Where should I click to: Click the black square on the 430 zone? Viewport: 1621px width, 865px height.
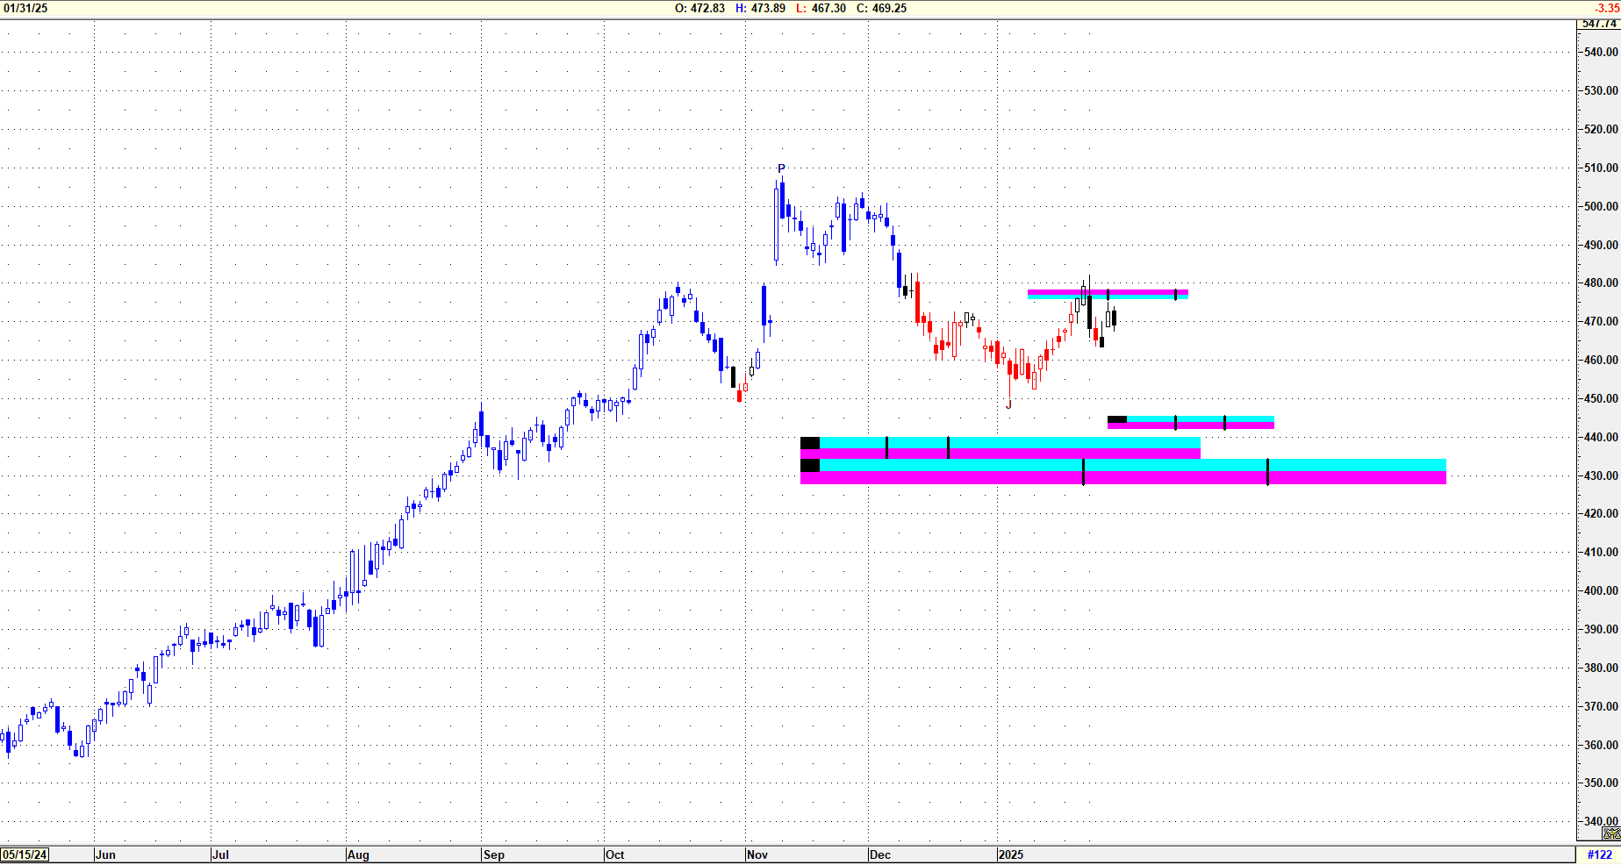tap(809, 465)
